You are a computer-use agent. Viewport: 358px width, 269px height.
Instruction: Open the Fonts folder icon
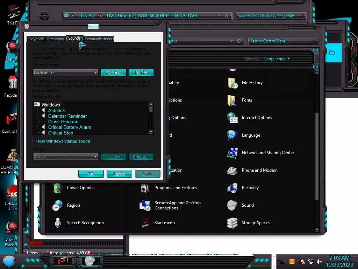tap(232, 100)
